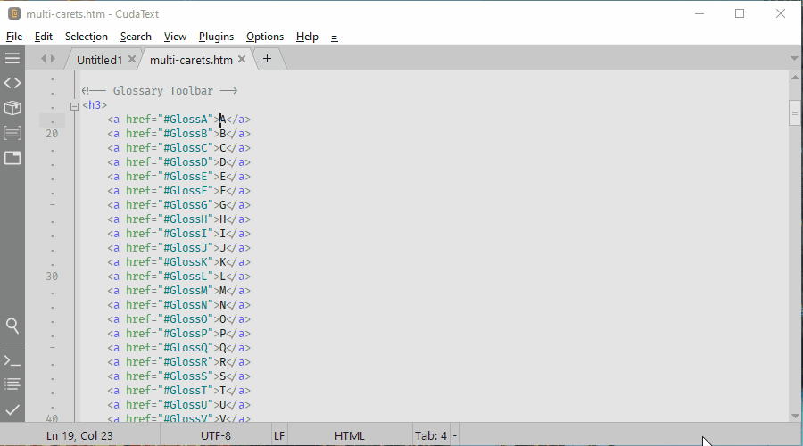Switch to the Untitled1 tab
803x446 pixels.
98,60
